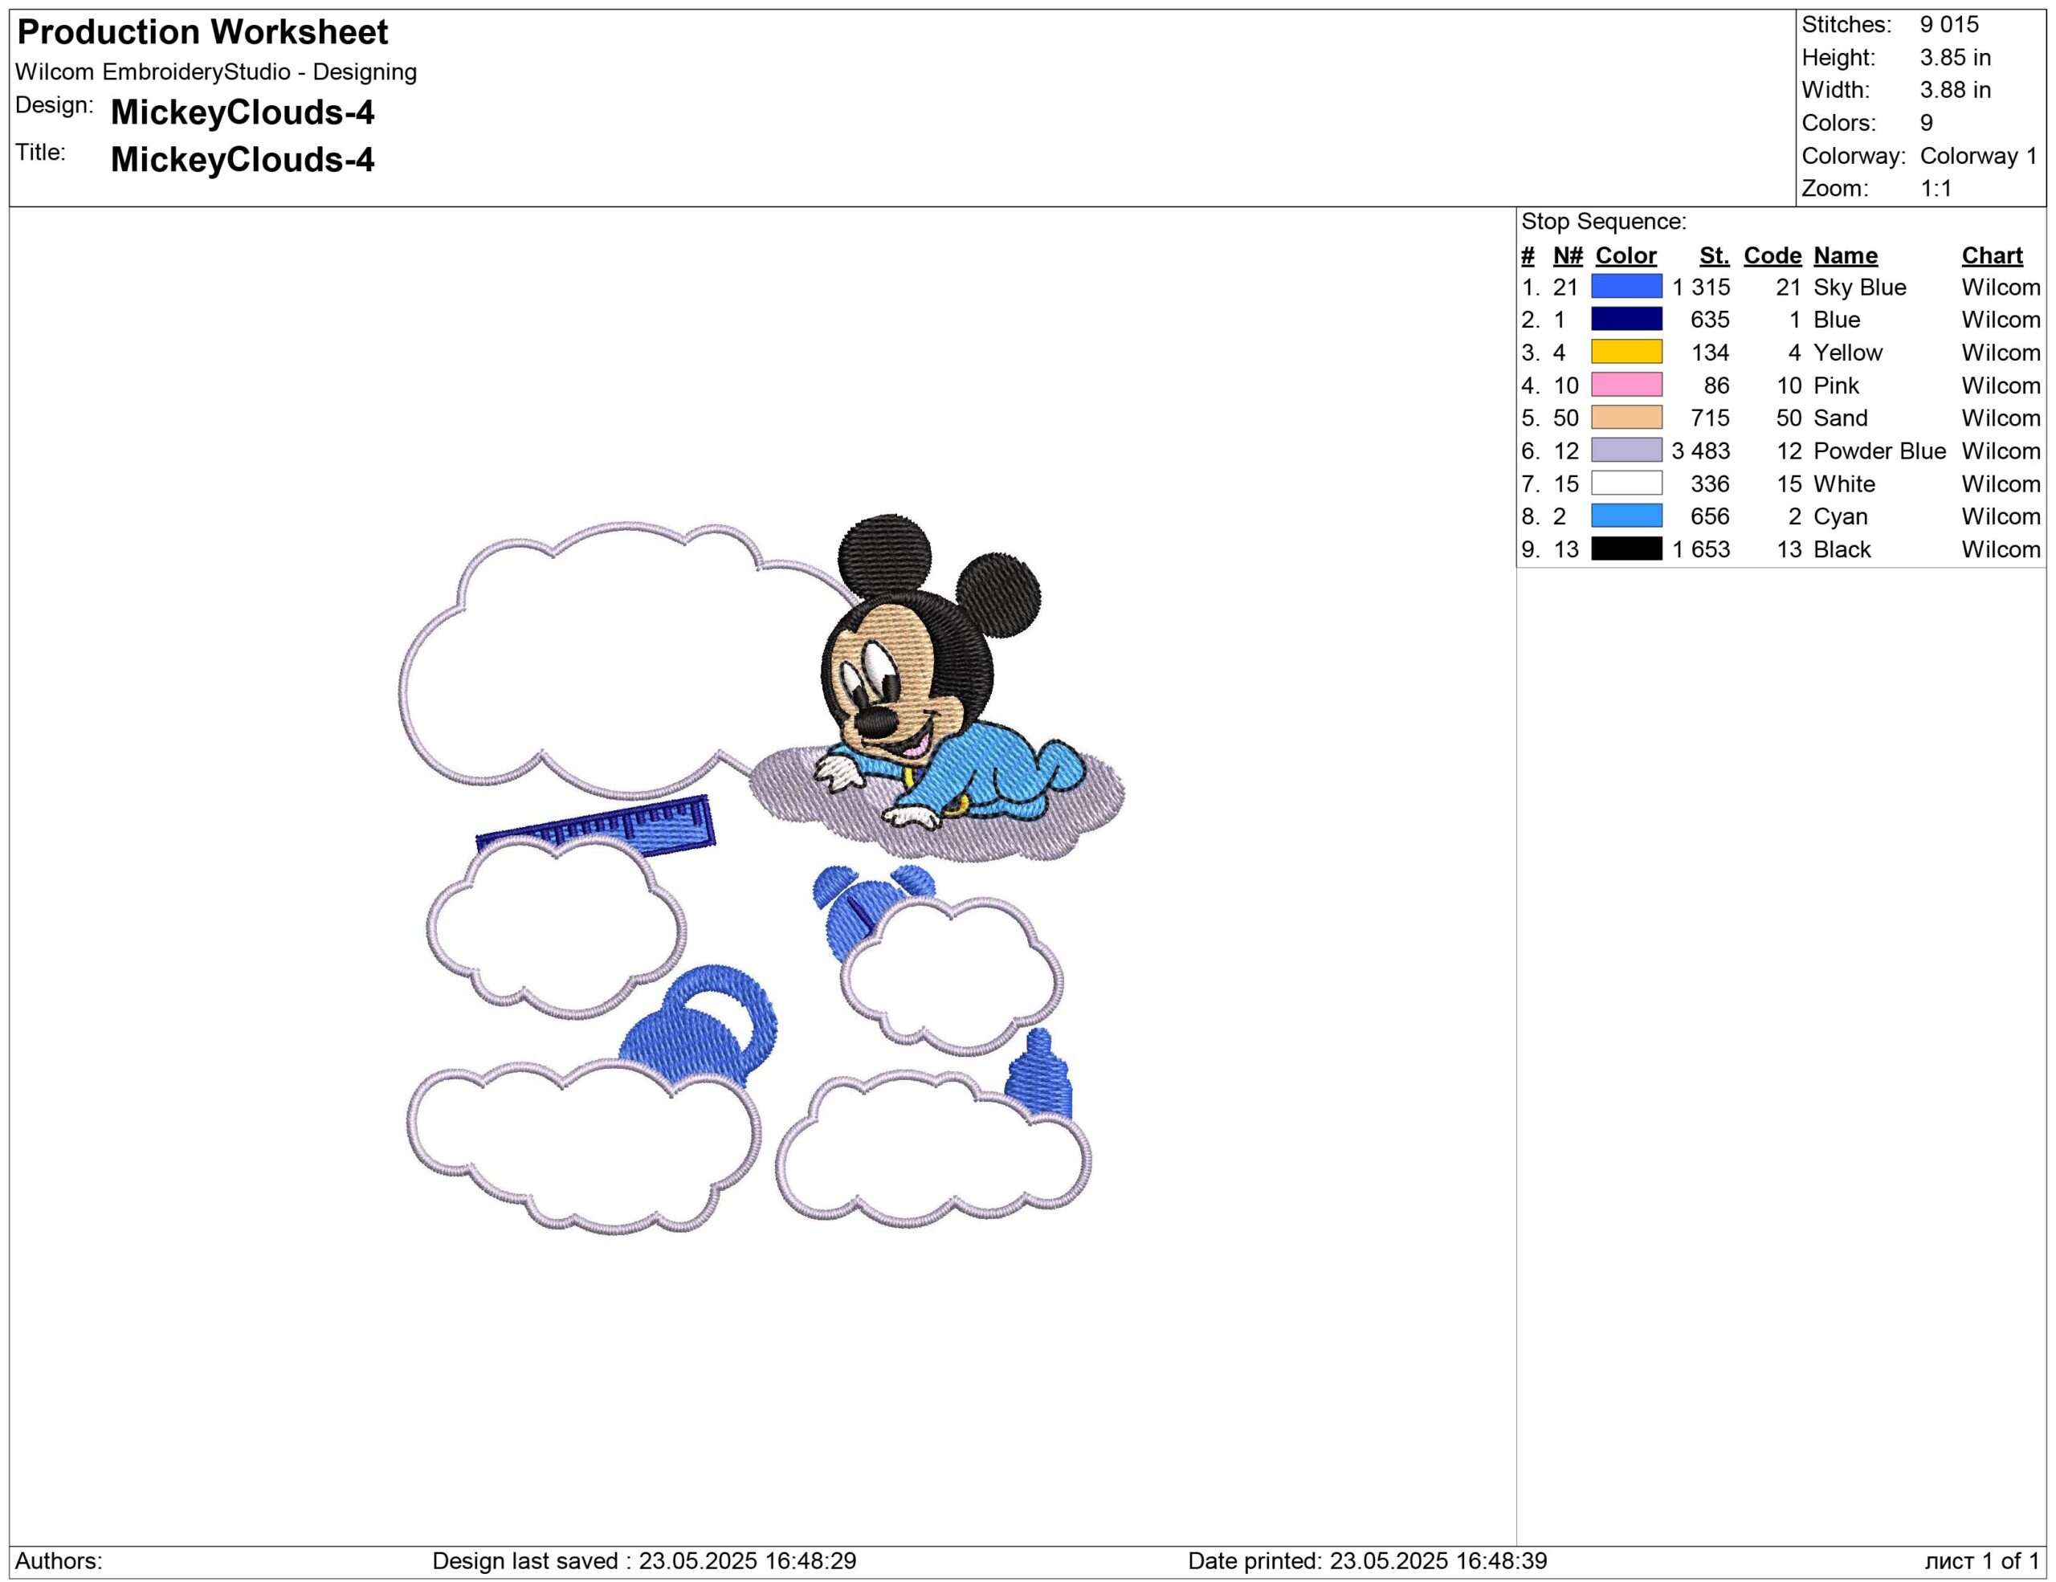
Task: Click the Sand color swatch
Action: click(x=1626, y=417)
